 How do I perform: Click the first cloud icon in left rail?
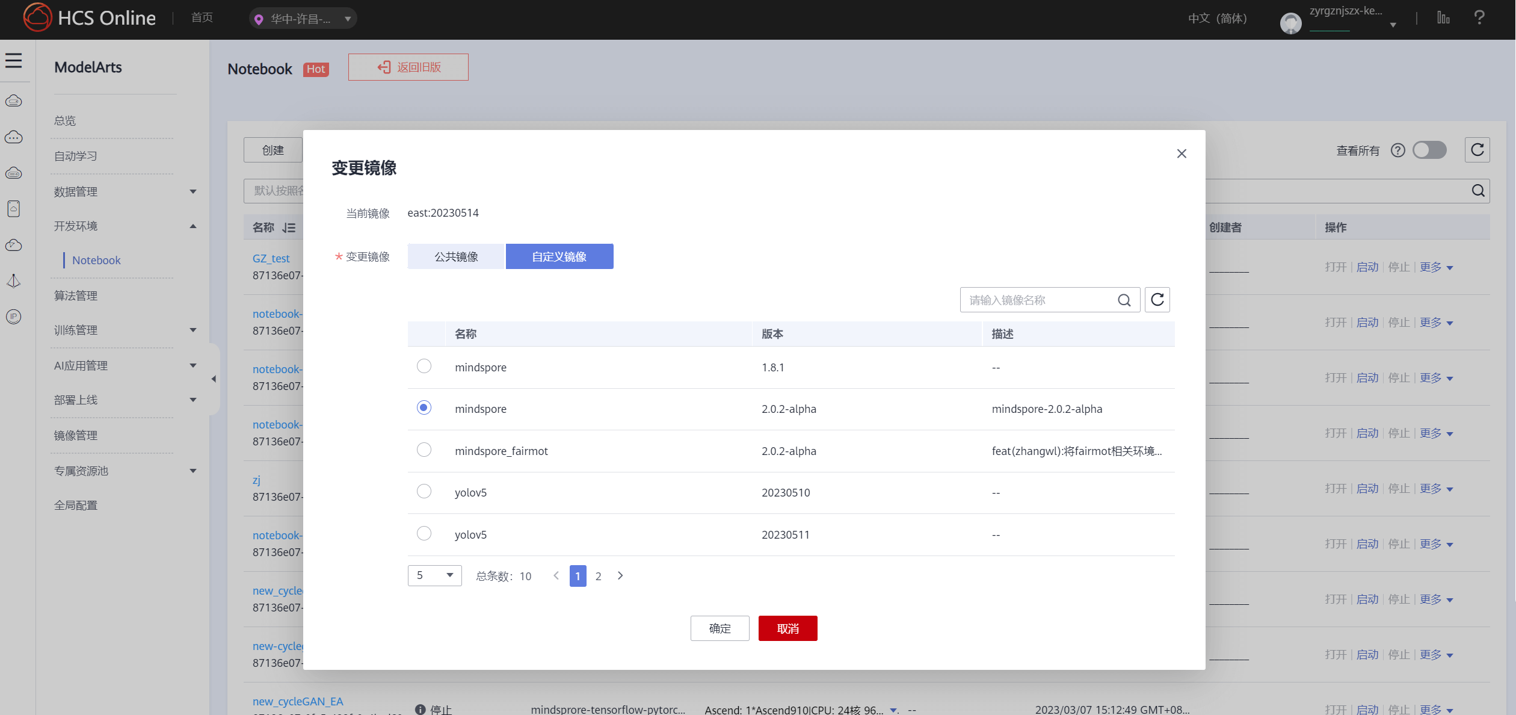(14, 101)
